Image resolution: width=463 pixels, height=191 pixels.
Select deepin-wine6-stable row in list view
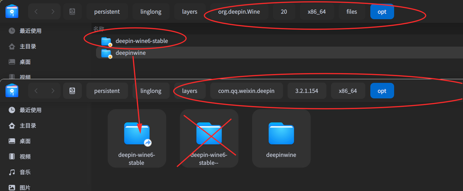(279, 41)
